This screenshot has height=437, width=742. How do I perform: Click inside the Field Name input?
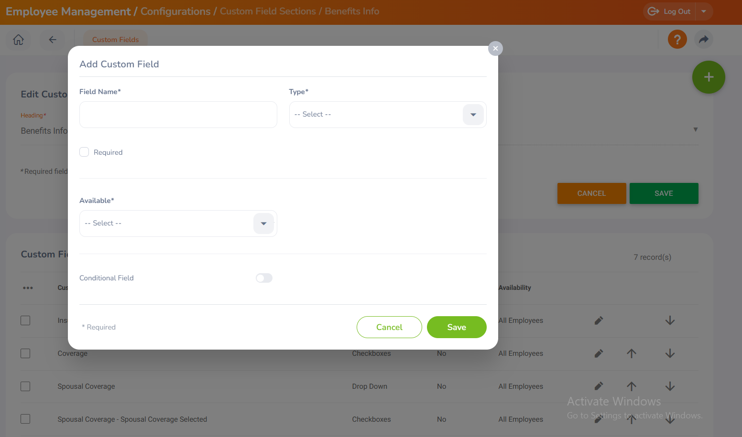tap(178, 115)
